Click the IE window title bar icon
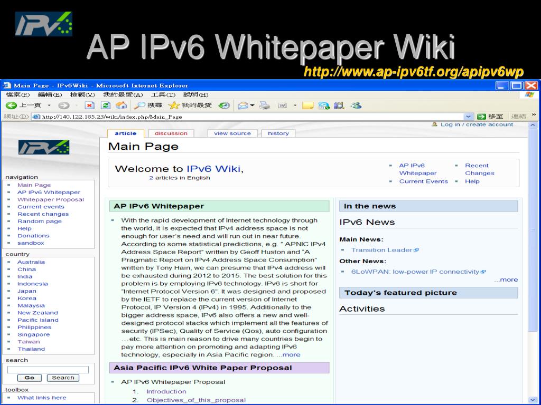This screenshot has width=541, height=405. pyautogui.click(x=6, y=85)
